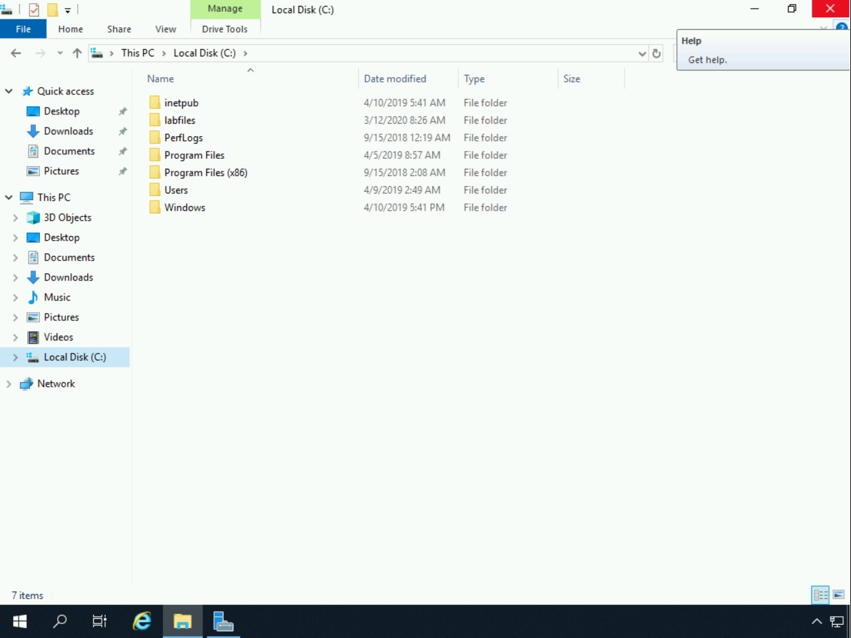Open the address bar history dropdown
The image size is (851, 638).
click(x=642, y=53)
